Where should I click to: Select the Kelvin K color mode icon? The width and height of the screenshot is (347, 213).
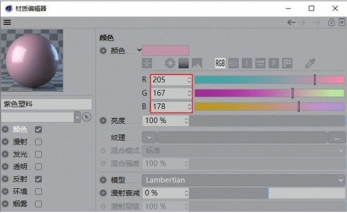tap(247, 63)
